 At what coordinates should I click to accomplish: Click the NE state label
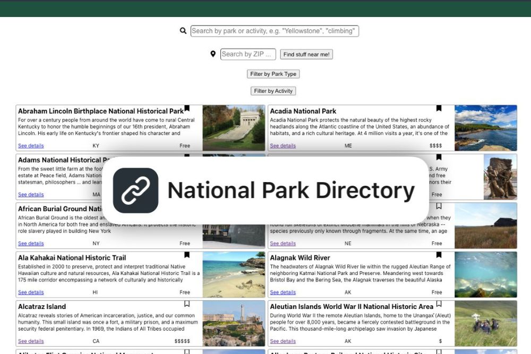click(348, 243)
